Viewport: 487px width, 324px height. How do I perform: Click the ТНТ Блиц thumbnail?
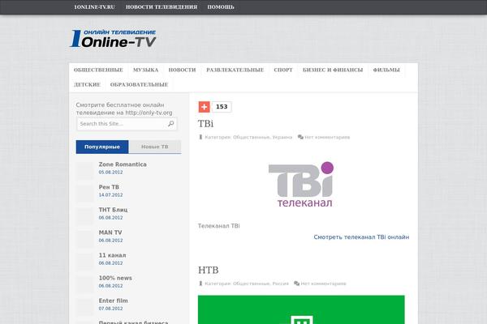point(84,215)
